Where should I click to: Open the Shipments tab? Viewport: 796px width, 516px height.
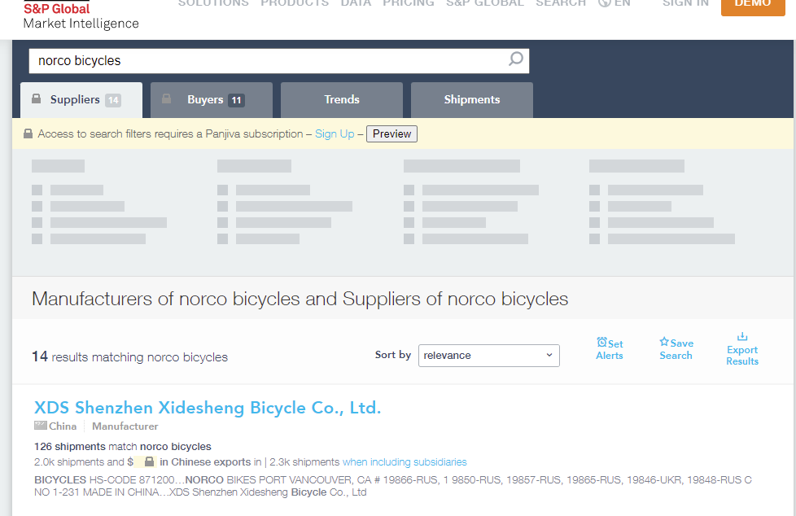coord(471,100)
